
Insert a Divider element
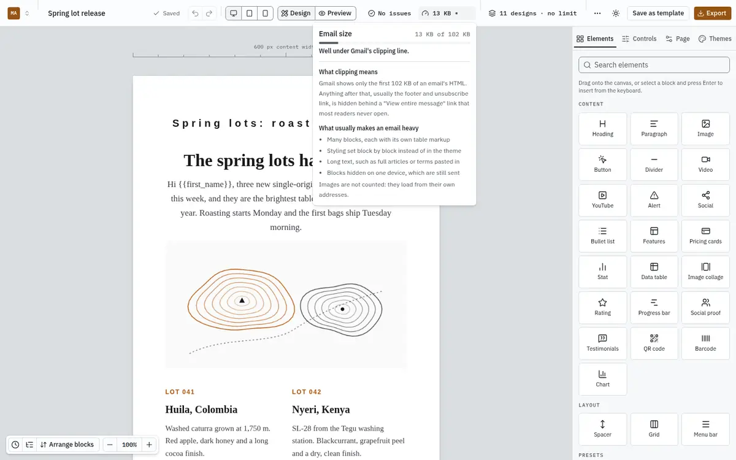[654, 164]
